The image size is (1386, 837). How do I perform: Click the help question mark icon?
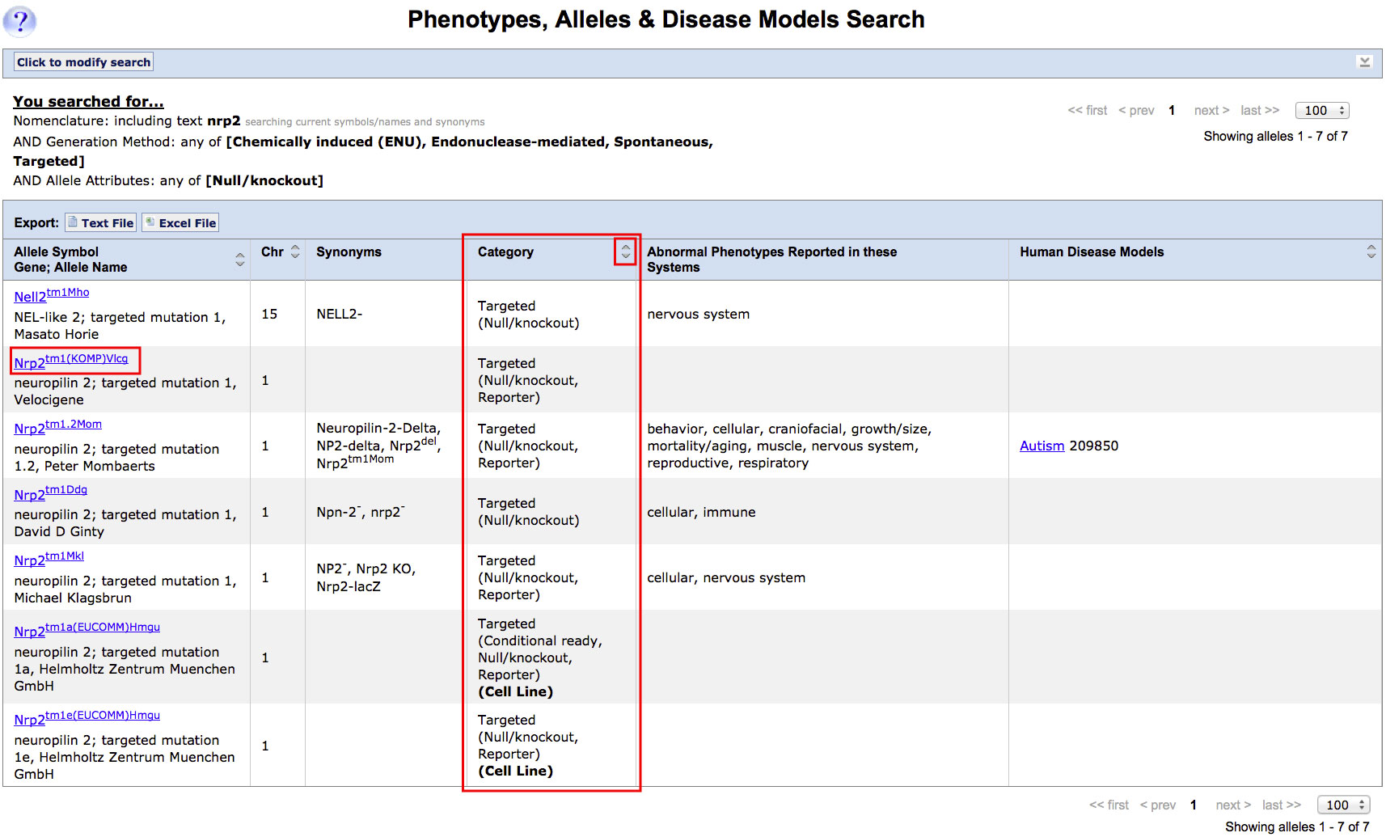tap(19, 21)
